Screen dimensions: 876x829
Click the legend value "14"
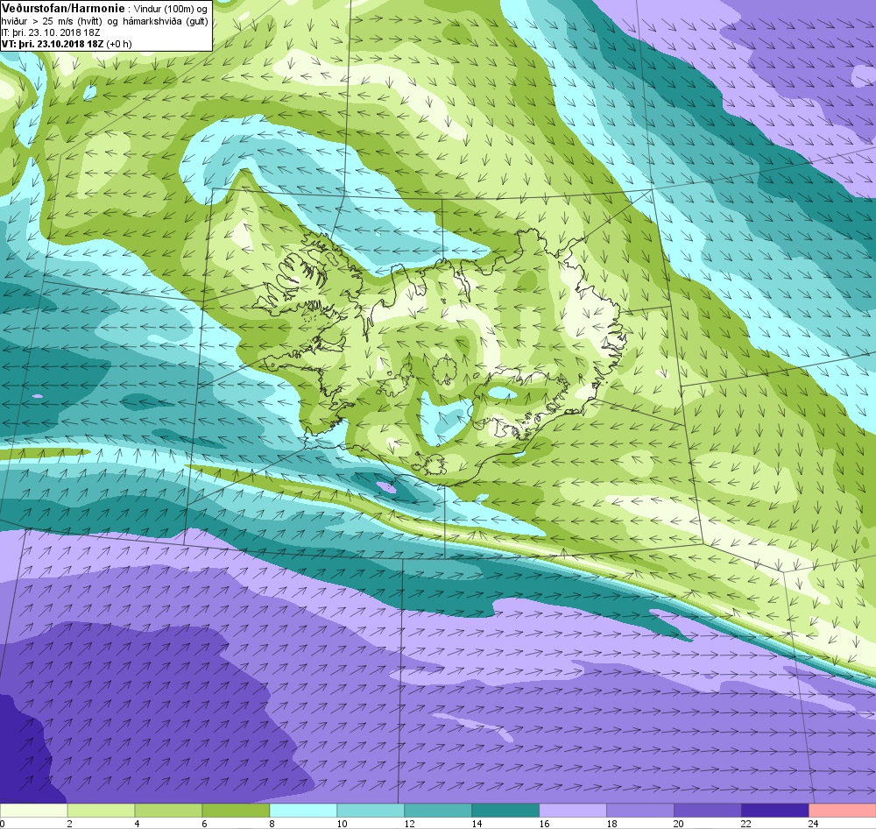coord(477,824)
